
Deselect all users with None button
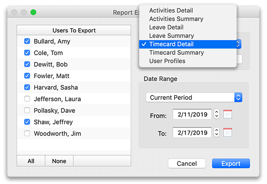coord(59,161)
